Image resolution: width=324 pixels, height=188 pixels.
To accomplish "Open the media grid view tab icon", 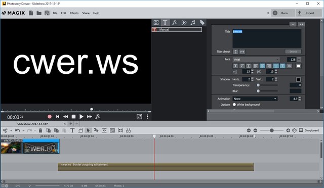I will [x=156, y=23].
